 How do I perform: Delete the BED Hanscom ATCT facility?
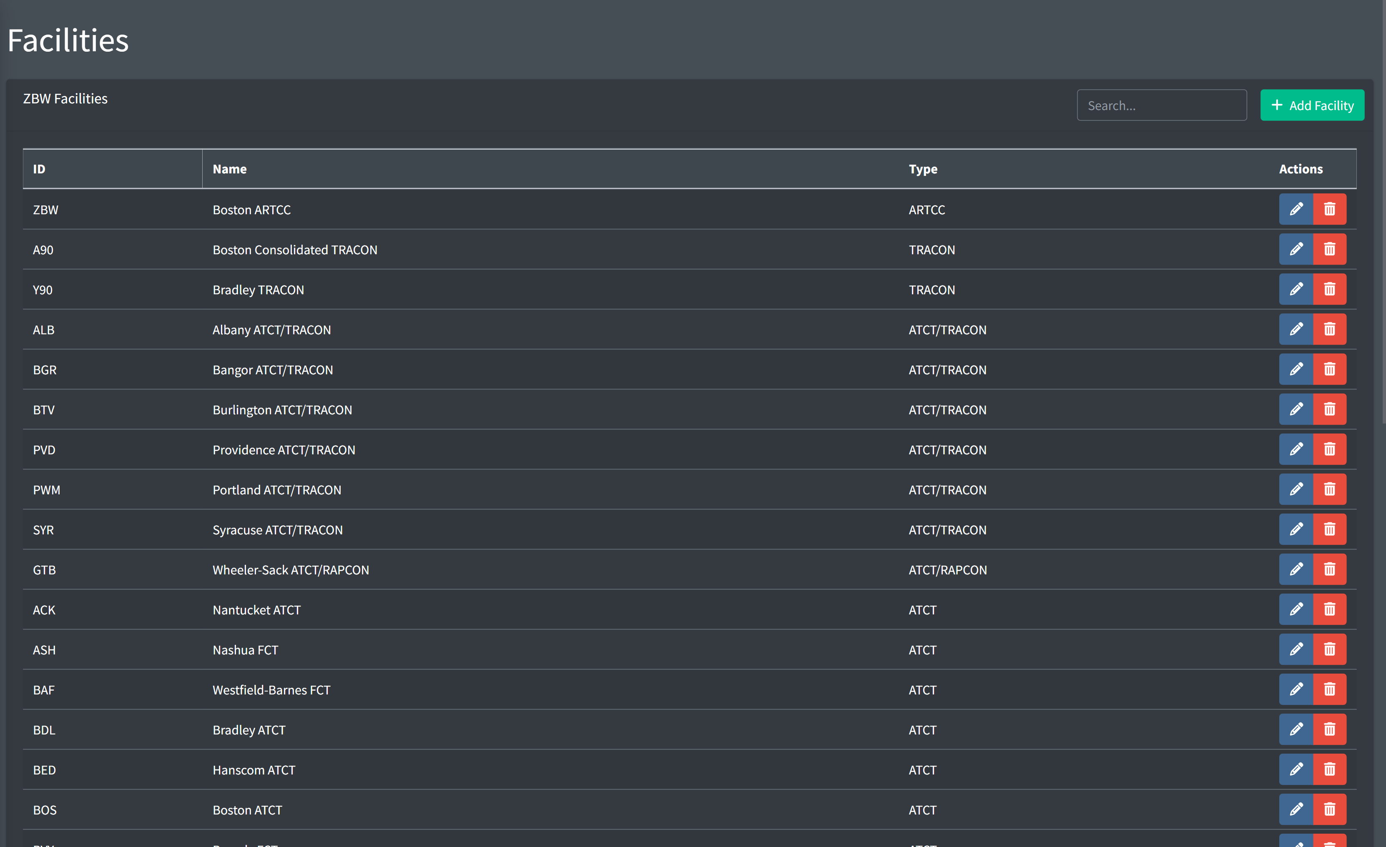(1330, 769)
